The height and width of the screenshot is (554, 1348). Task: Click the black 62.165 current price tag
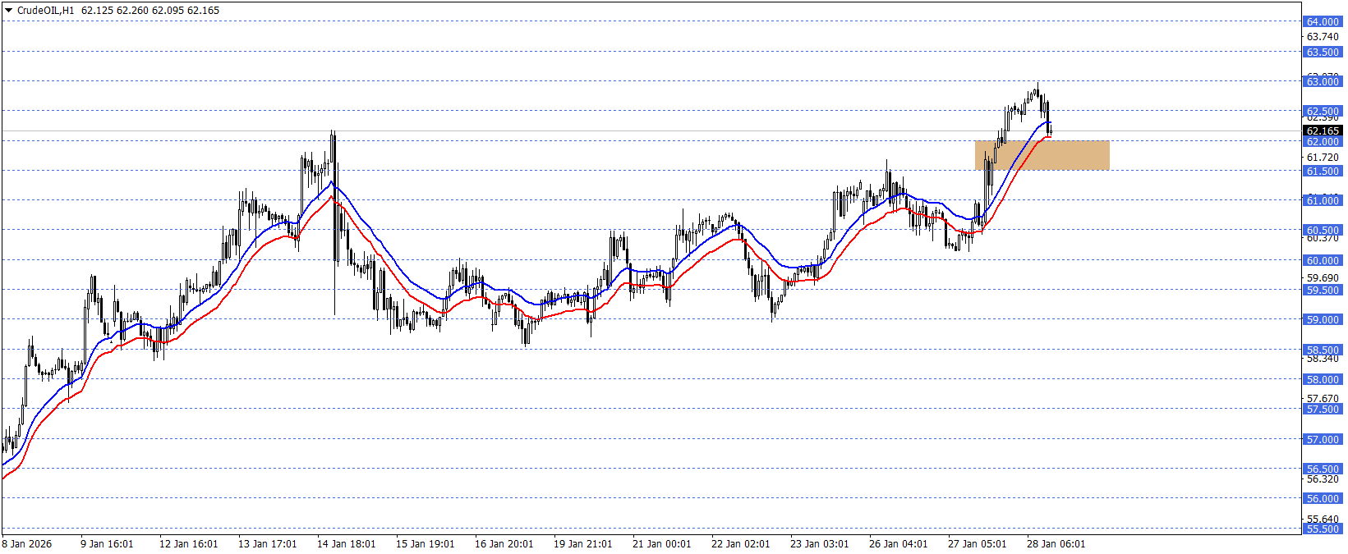point(1323,130)
